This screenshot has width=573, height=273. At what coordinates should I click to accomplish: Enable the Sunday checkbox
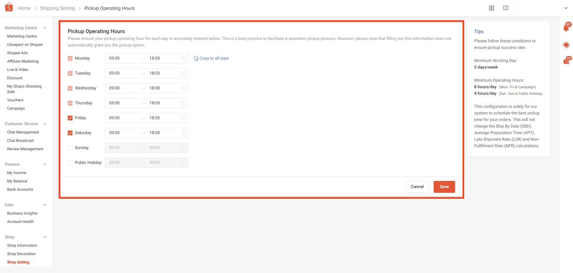click(x=70, y=148)
